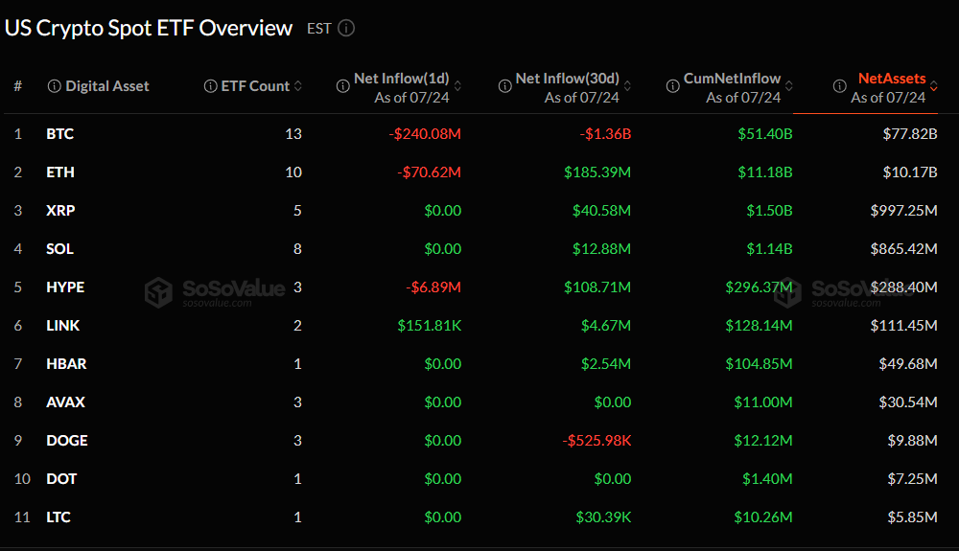Click XRP 30d inflow $40.58M
This screenshot has width=959, height=551.
(601, 211)
